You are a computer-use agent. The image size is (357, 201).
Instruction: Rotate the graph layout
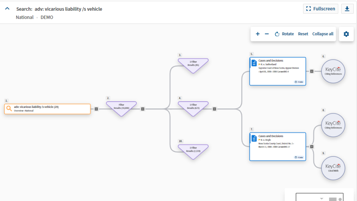point(284,34)
